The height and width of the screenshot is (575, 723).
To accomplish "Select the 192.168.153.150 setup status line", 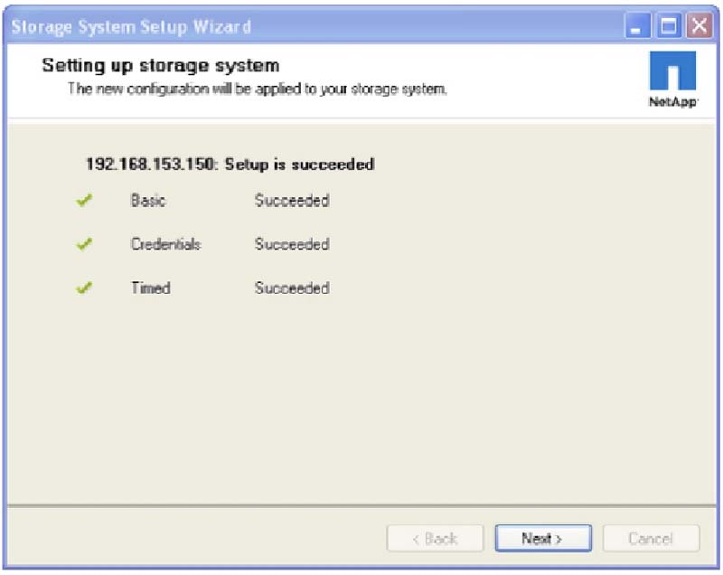I will point(230,165).
